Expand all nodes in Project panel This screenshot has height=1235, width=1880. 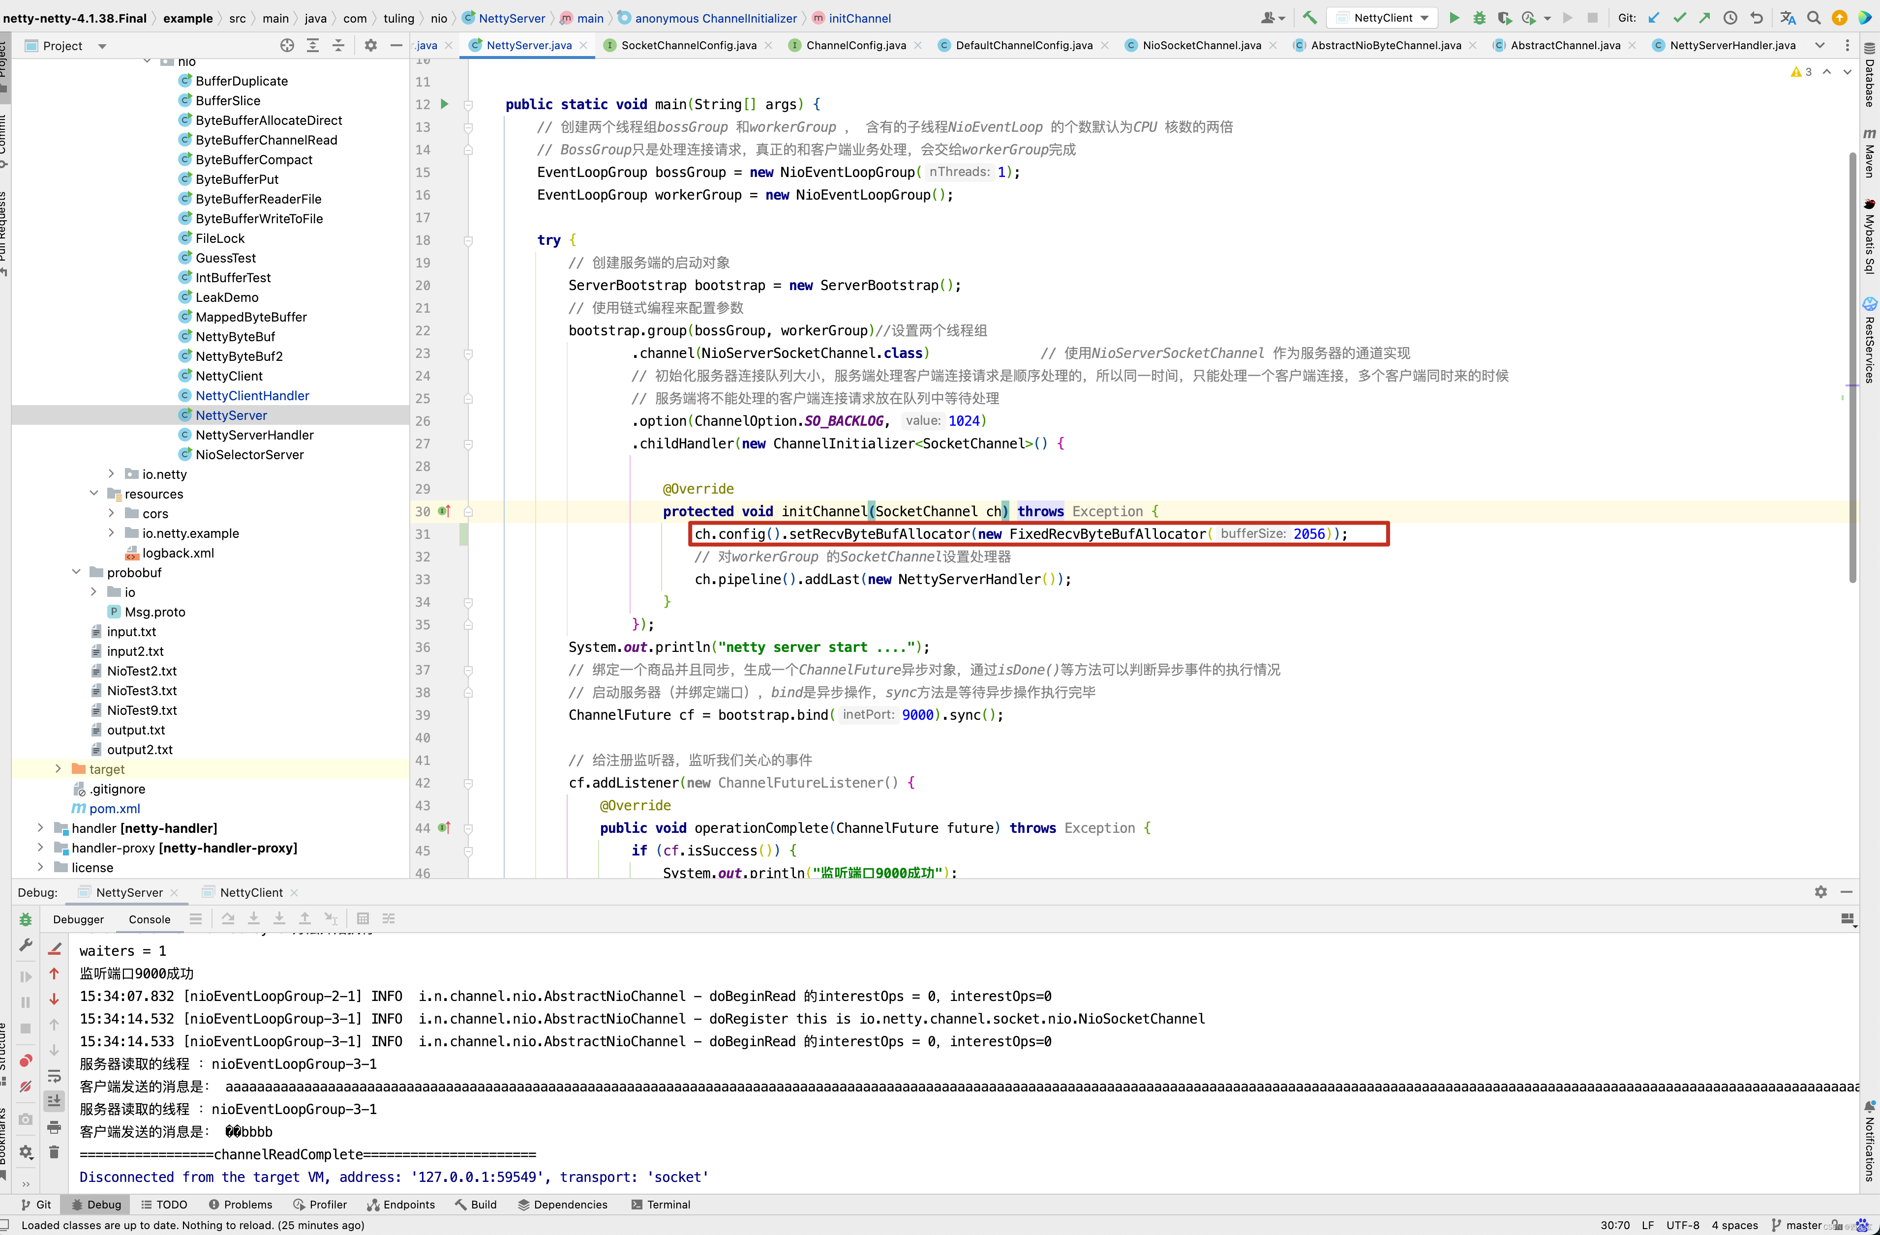click(x=313, y=46)
